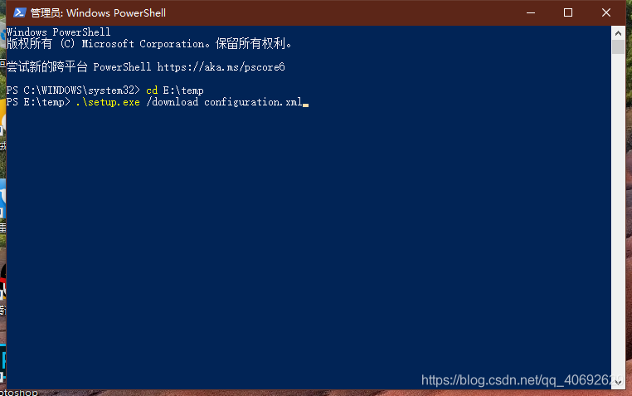The width and height of the screenshot is (632, 396).
Task: Click the '/download' parameter text
Action: coord(173,102)
